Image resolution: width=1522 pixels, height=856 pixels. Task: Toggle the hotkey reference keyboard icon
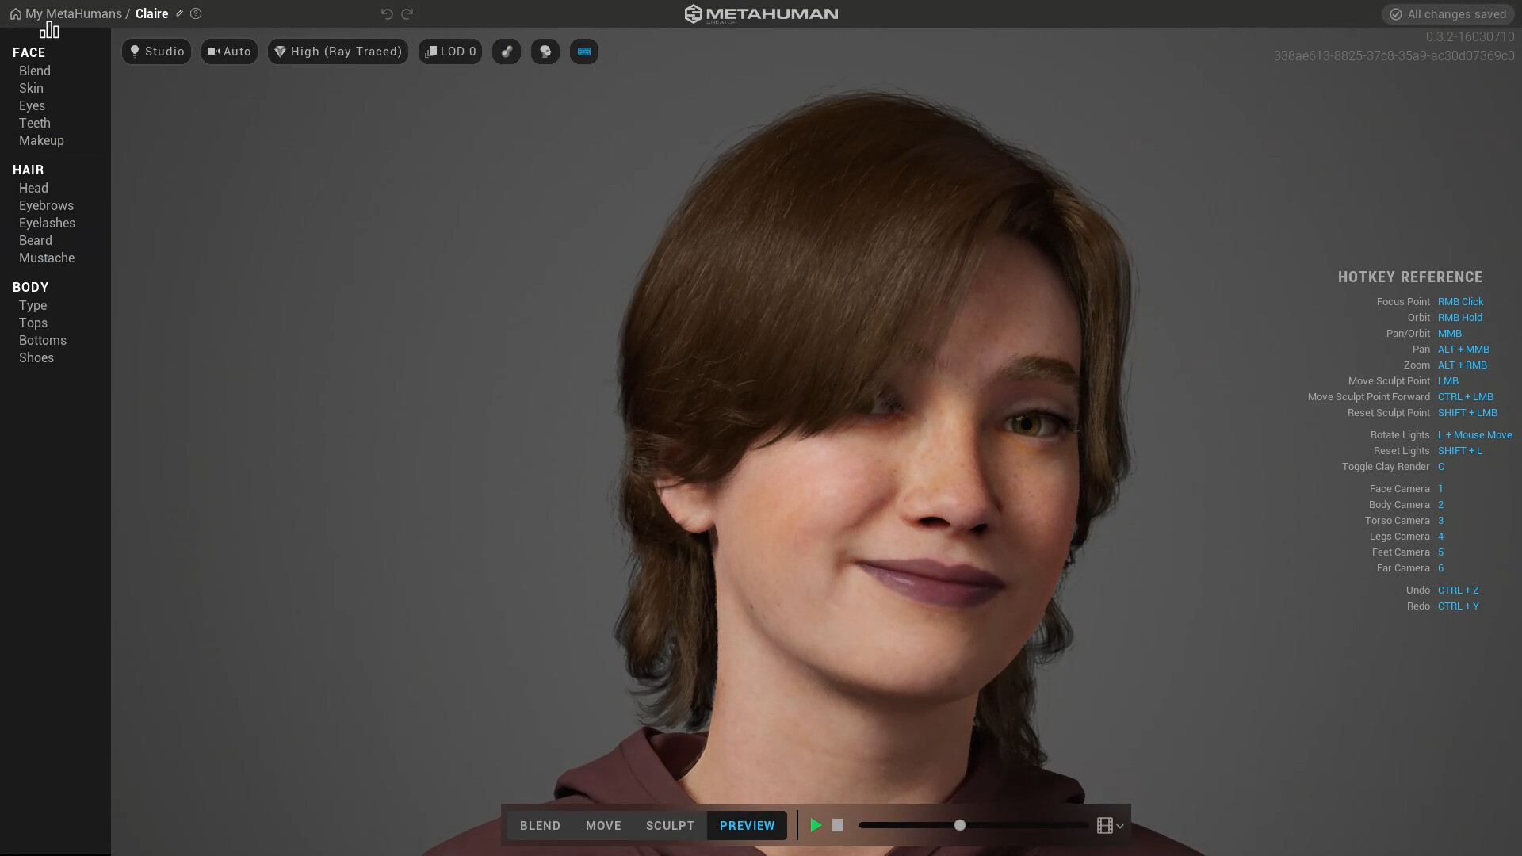pyautogui.click(x=583, y=51)
